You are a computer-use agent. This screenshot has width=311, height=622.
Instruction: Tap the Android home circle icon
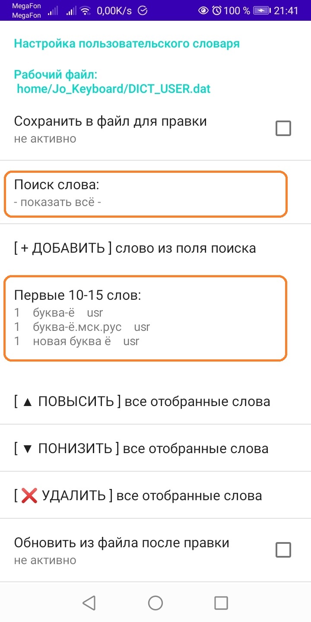coord(155,603)
